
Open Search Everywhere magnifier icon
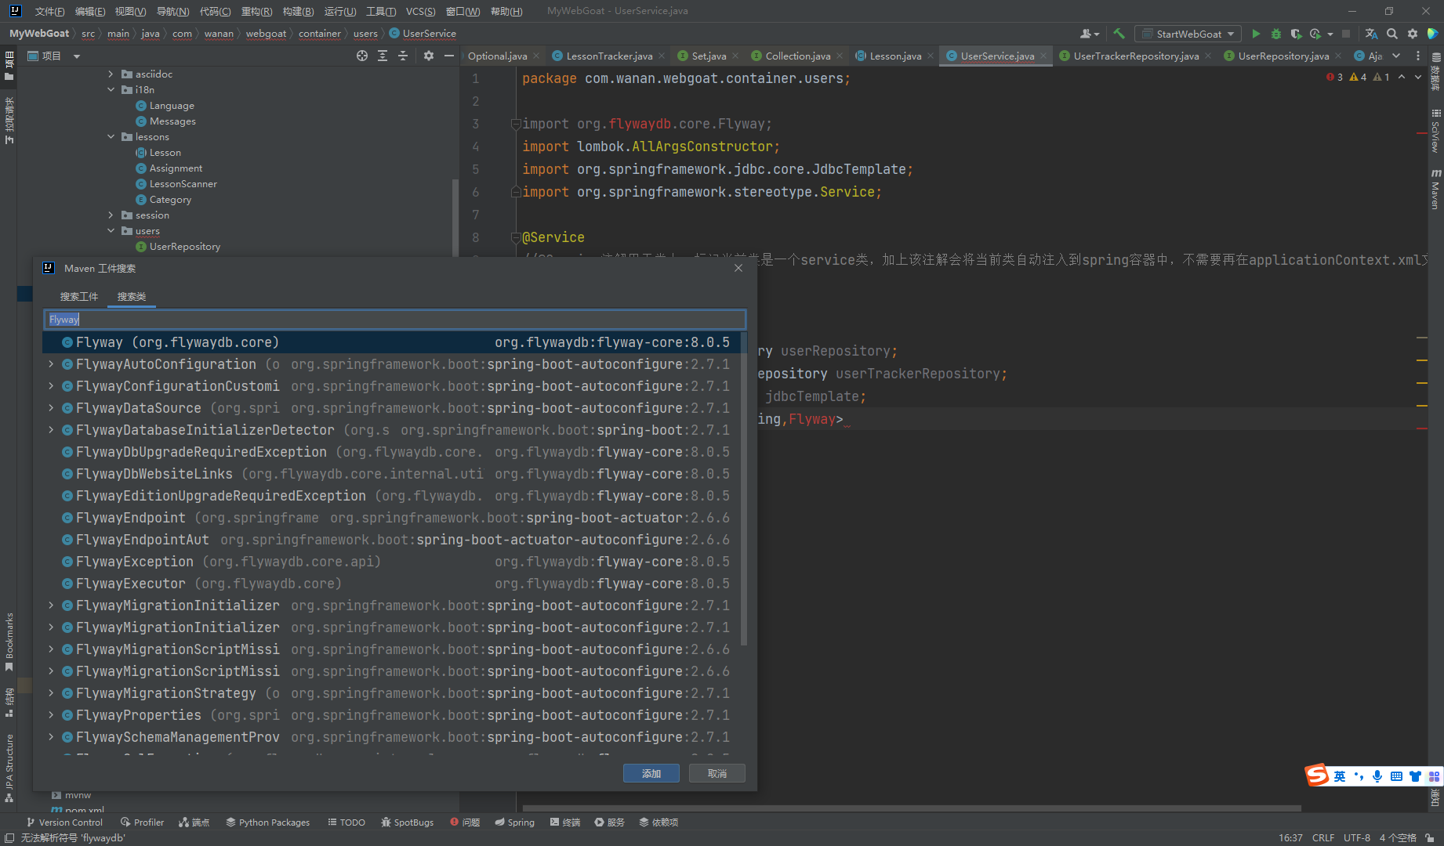click(1392, 34)
